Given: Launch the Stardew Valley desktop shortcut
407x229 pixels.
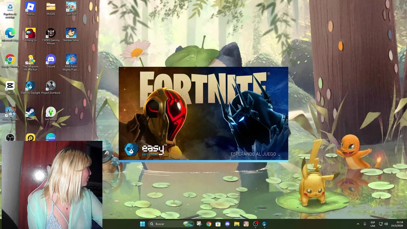Looking at the screenshot, I should point(71,35).
